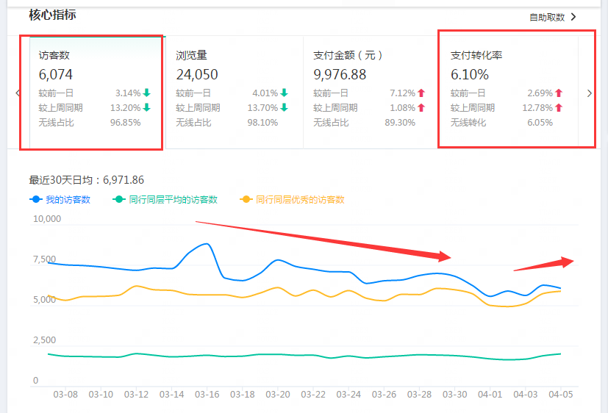The image size is (608, 413).
Task: Select the 支付转化率 metric card
Action: point(509,92)
